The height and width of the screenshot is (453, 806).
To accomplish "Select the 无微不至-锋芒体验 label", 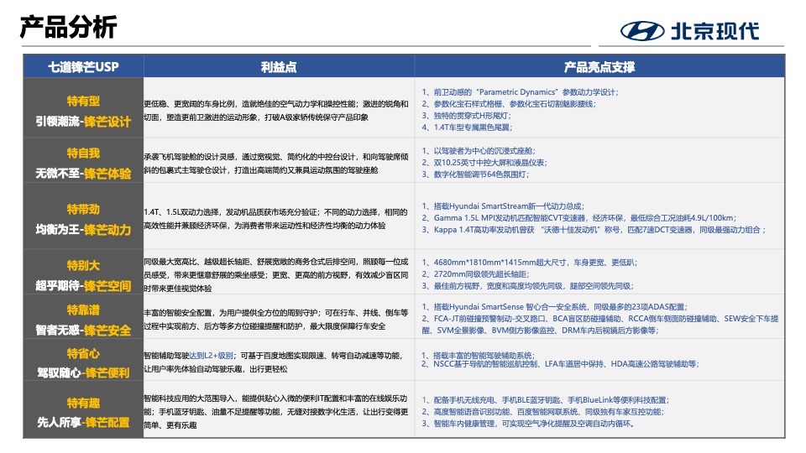I will tap(83, 174).
